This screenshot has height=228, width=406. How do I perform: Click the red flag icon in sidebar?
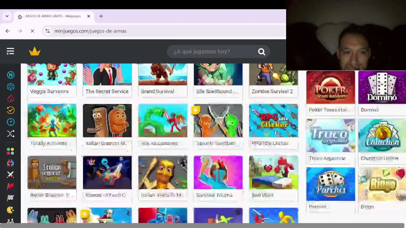tap(10, 186)
